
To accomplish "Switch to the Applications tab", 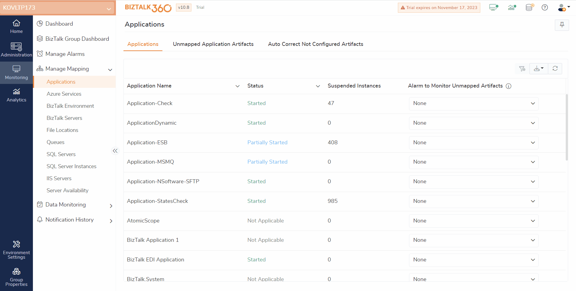I will tap(143, 44).
